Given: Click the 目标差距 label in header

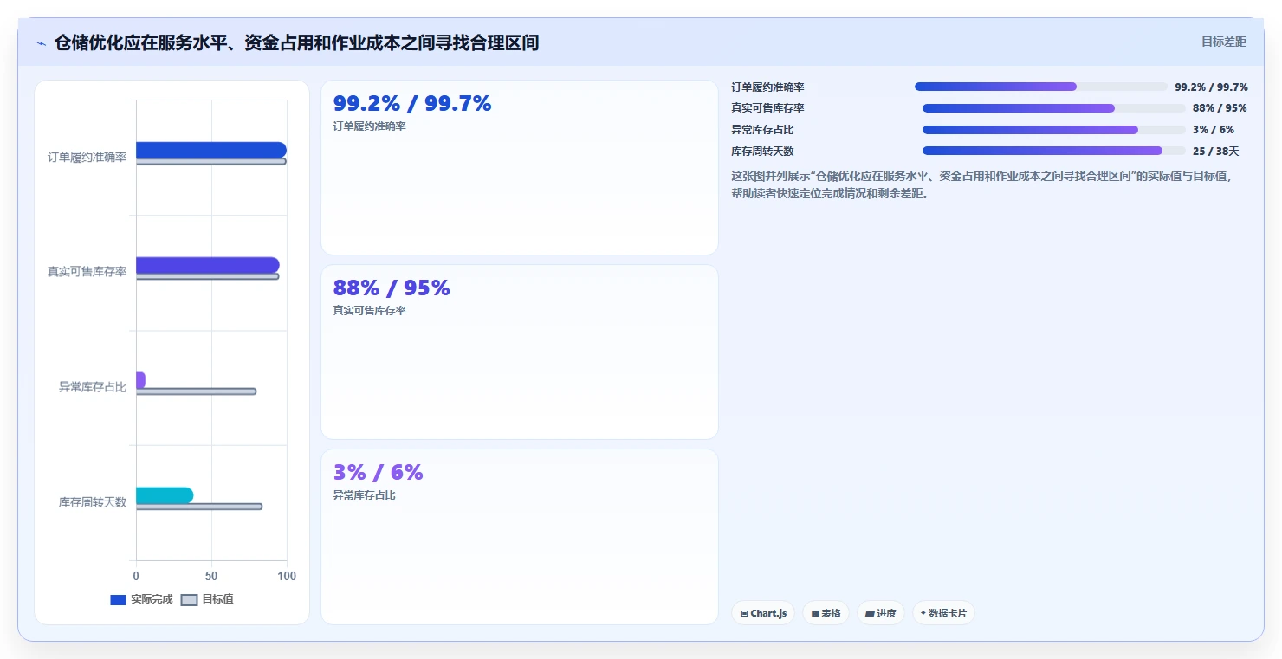Looking at the screenshot, I should pos(1224,42).
